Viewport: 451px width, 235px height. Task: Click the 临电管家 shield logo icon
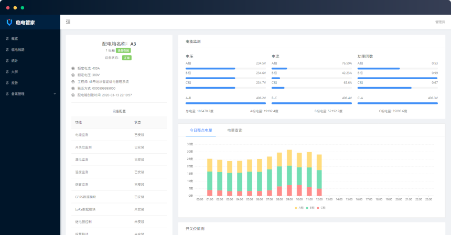(9, 22)
